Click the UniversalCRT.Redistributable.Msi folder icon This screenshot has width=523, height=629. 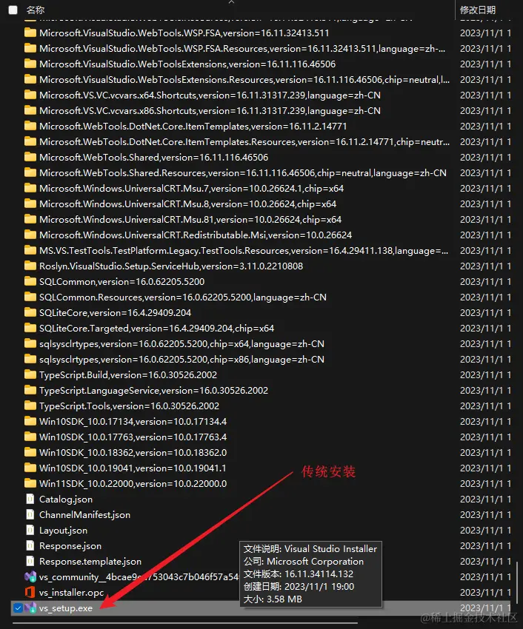[x=30, y=235]
